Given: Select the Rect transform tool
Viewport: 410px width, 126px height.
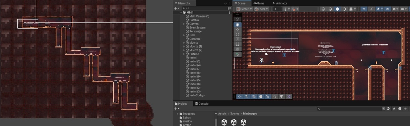Looking at the screenshot, I should pos(237,44).
